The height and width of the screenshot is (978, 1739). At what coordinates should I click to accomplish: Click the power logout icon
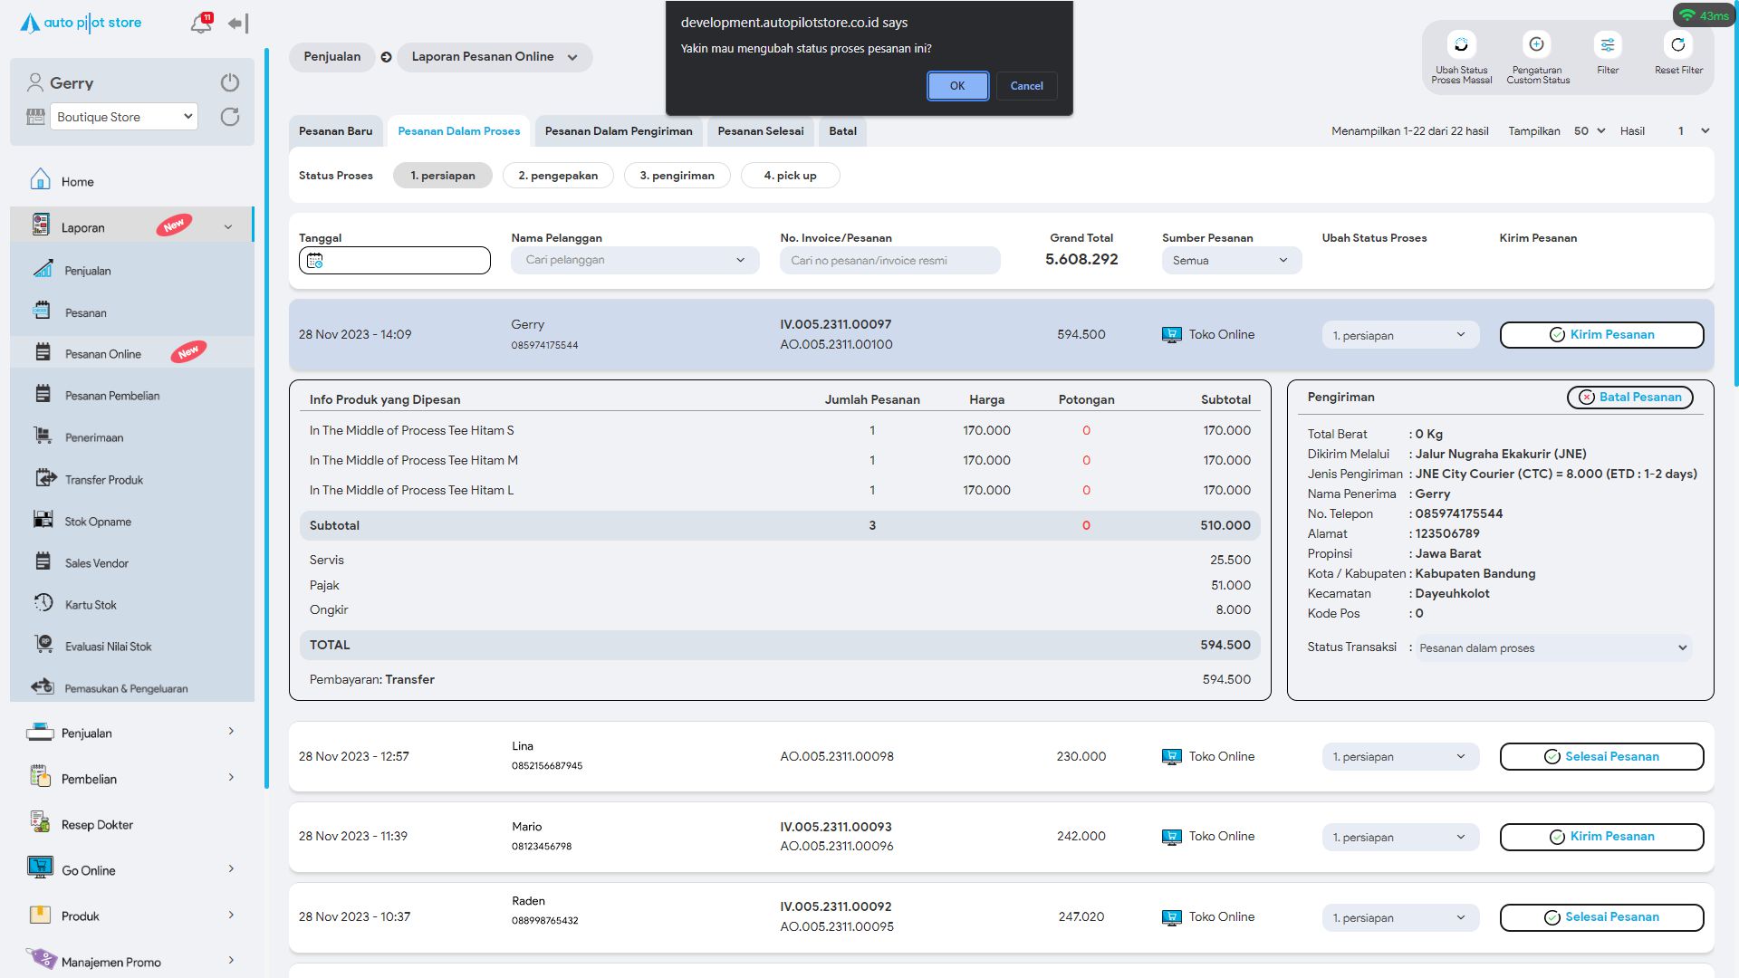pyautogui.click(x=230, y=82)
